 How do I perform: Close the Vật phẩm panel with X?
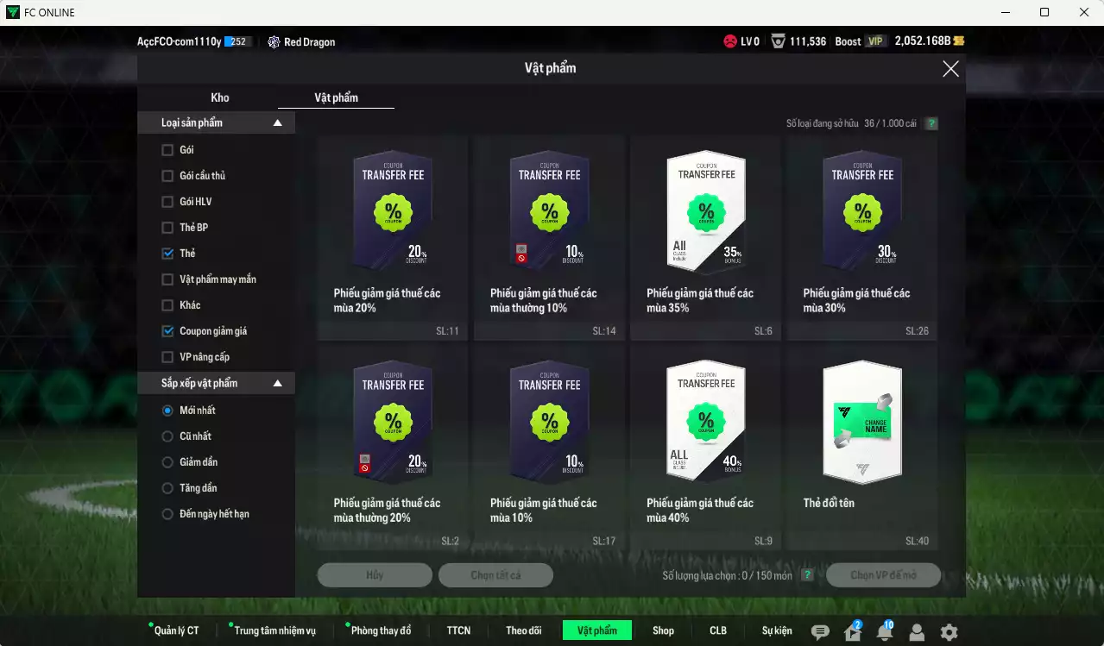[x=950, y=69]
